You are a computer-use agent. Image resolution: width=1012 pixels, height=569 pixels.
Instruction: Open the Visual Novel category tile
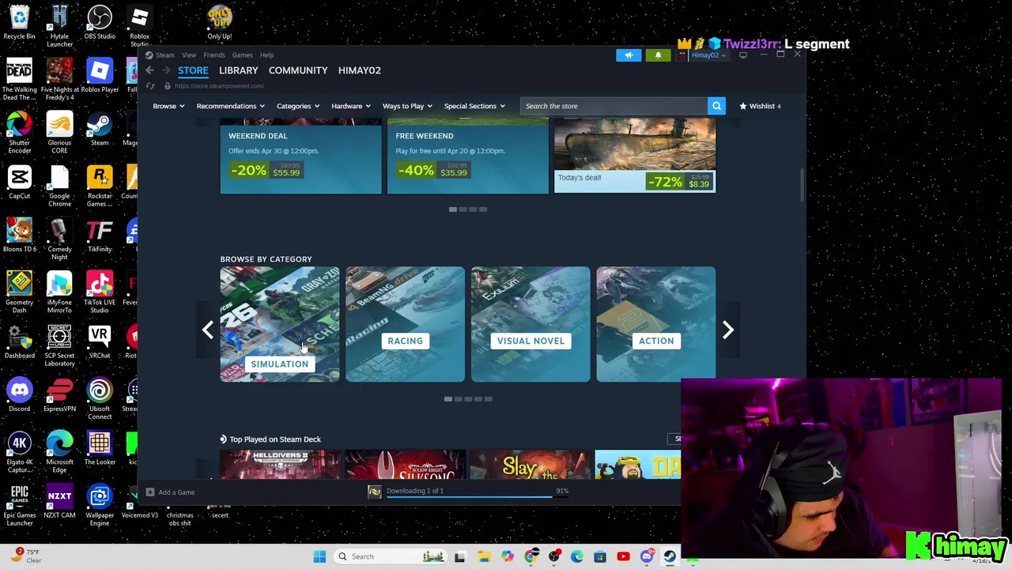[531, 324]
